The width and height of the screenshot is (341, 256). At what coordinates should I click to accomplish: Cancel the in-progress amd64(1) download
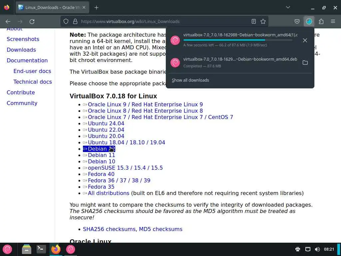coord(305,40)
